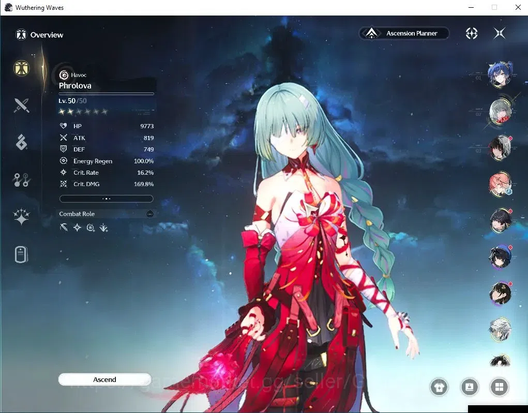This screenshot has width=528, height=413.
Task: Select the fifth portrait with red notification dot
Action: click(501, 221)
